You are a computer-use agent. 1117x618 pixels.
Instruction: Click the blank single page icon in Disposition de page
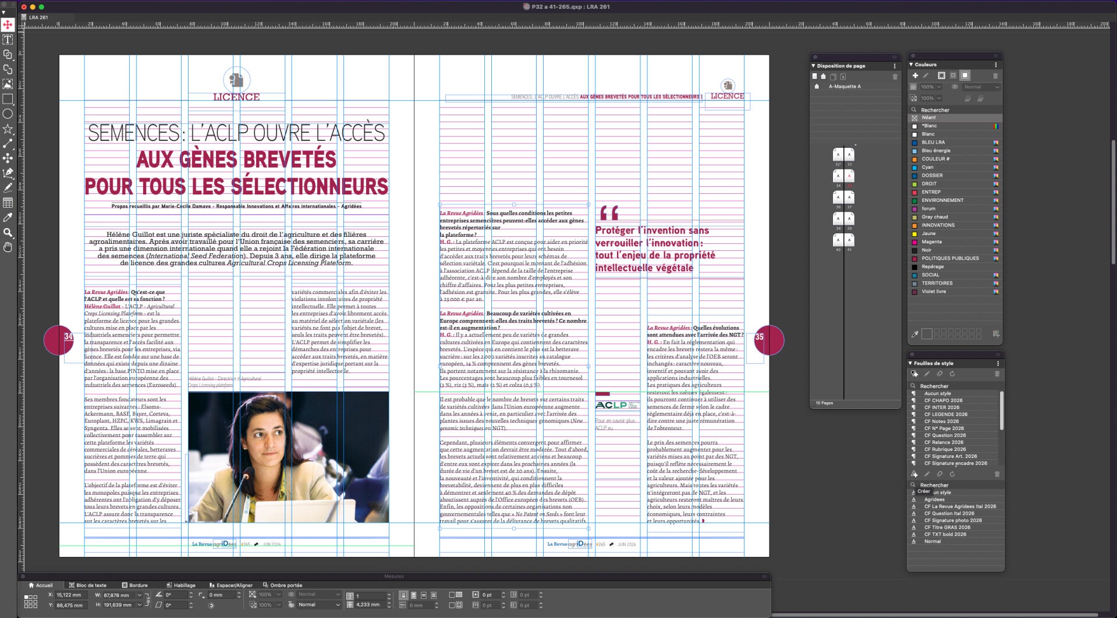click(x=815, y=76)
